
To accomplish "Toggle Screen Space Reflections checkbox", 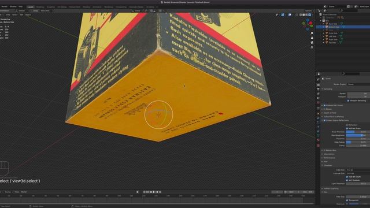I will pos(325,121).
